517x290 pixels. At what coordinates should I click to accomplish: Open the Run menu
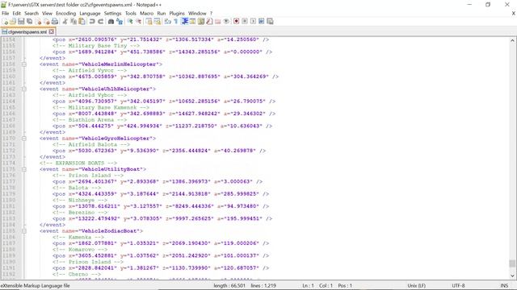[x=162, y=14]
